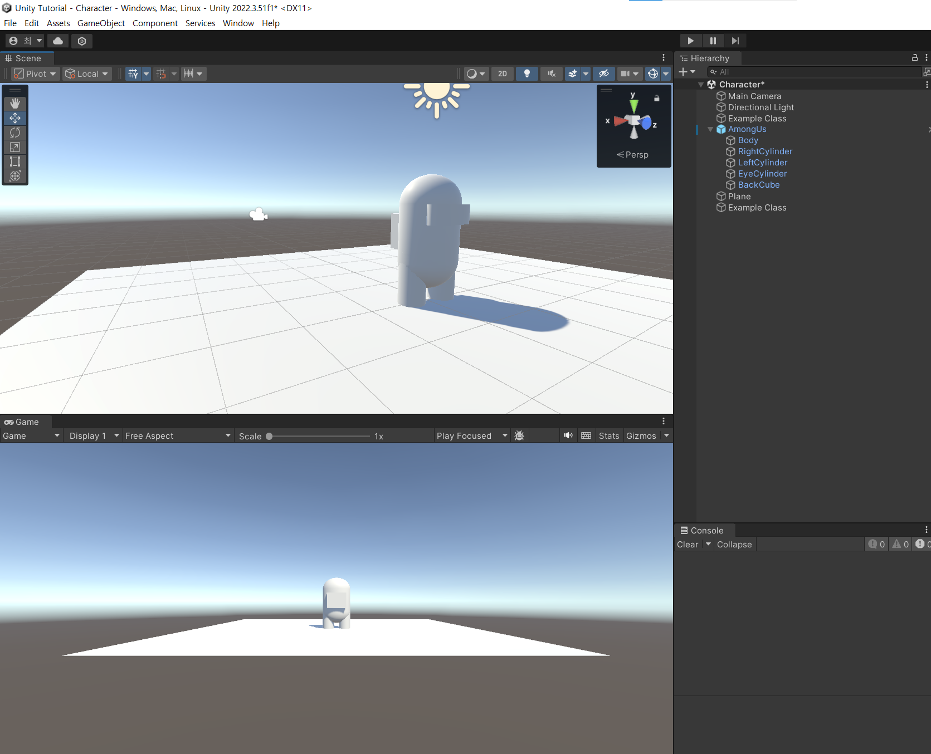Click the Pause button
The image size is (931, 754).
(713, 41)
